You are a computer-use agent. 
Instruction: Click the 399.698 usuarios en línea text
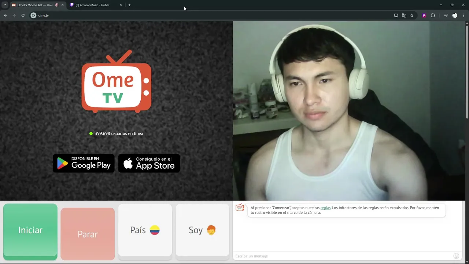click(x=119, y=133)
